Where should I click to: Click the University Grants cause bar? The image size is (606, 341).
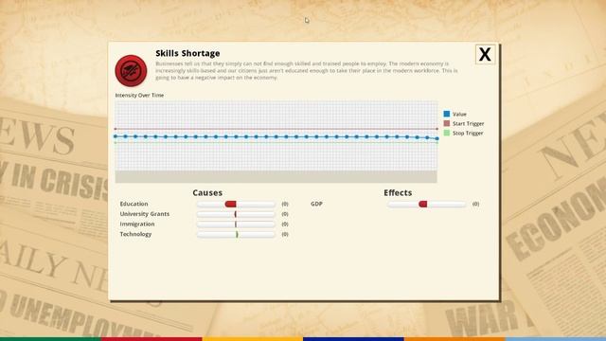(236, 214)
